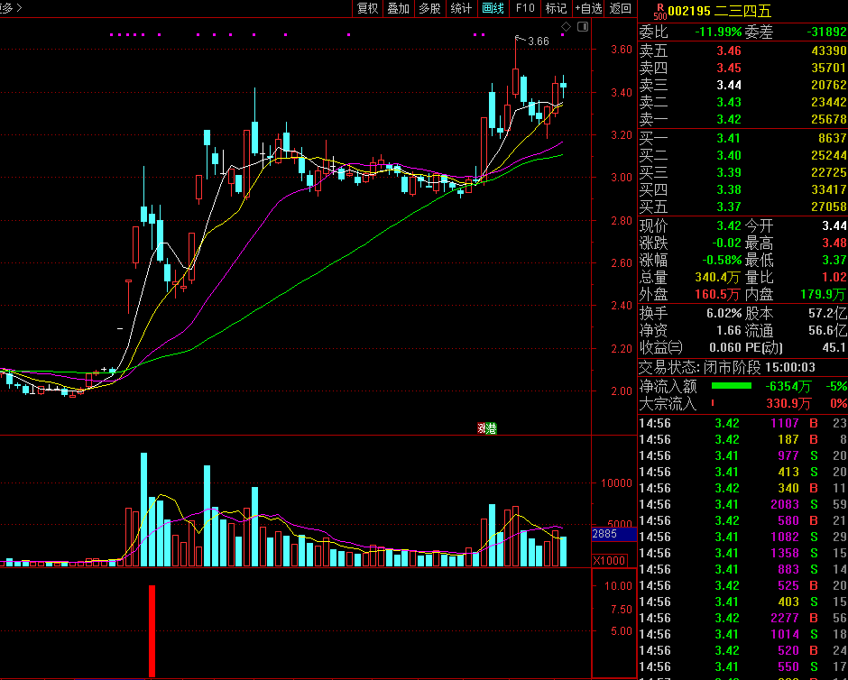Image resolution: width=848 pixels, height=680 pixels.
Task: Expand the 多 arrow at top left
Action: (x=11, y=8)
